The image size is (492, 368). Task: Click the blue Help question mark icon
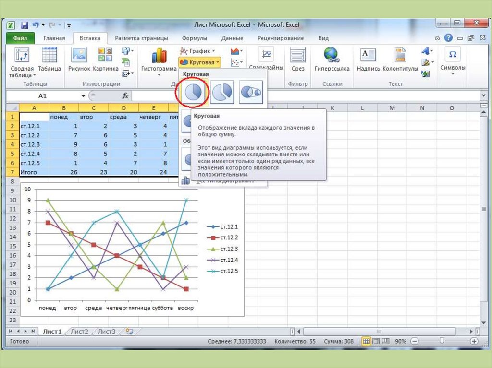tap(448, 38)
